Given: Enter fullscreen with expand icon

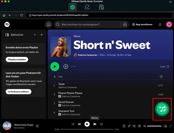Looking at the screenshot, I should coord(170,126).
